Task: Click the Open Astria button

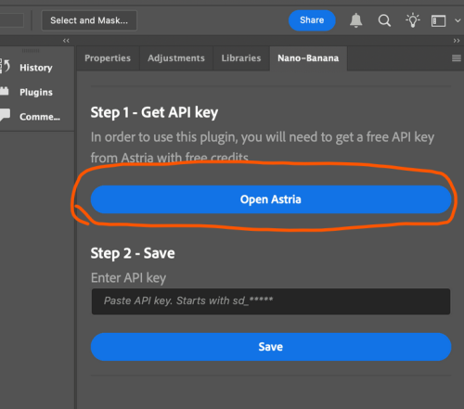Action: (271, 199)
